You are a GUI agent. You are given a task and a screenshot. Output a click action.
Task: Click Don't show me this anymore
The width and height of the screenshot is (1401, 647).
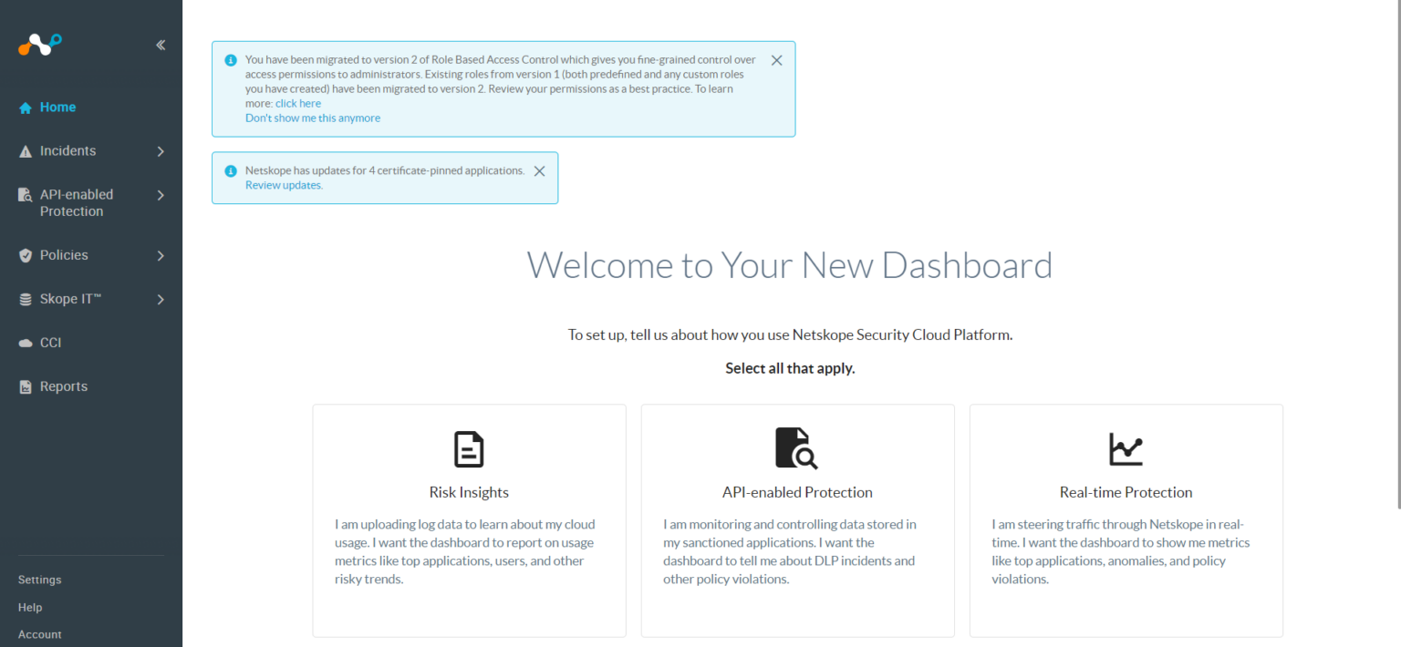coord(313,118)
